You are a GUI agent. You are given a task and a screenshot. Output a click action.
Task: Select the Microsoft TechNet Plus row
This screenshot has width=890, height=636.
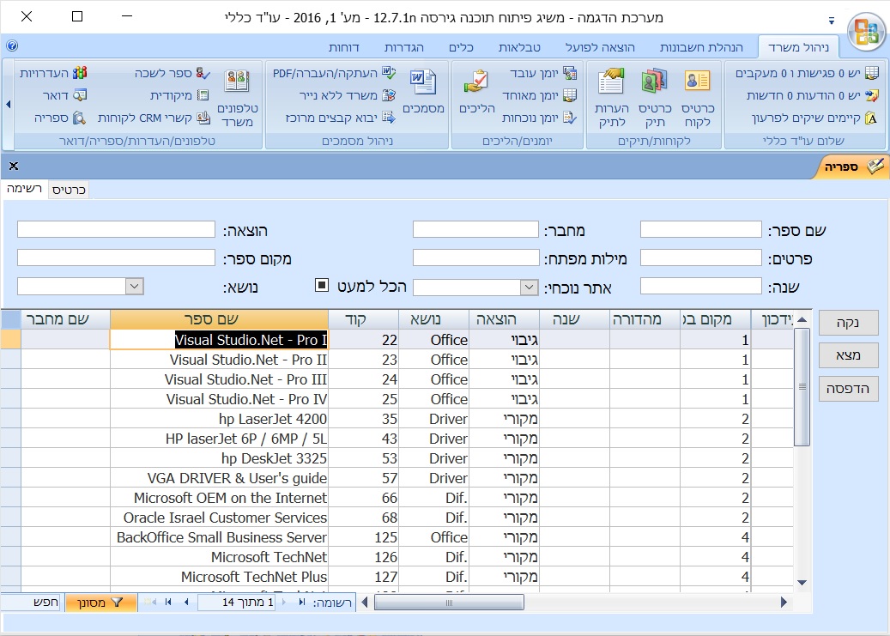click(397, 577)
